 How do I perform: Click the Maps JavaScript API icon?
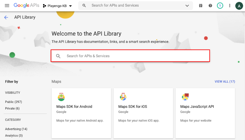185,97
